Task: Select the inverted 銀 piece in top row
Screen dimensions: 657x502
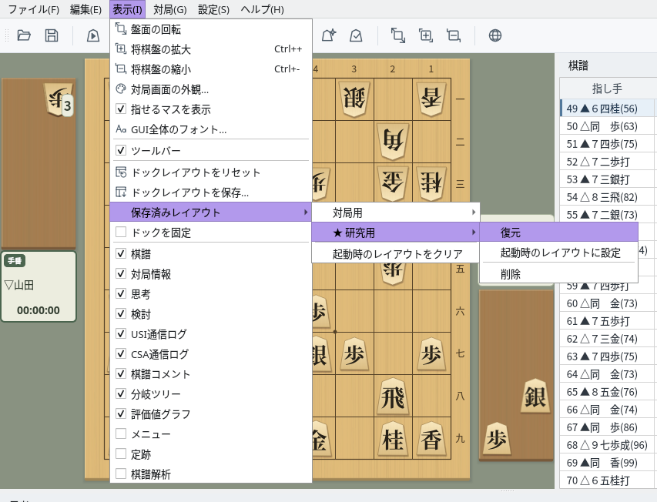Action: click(354, 99)
